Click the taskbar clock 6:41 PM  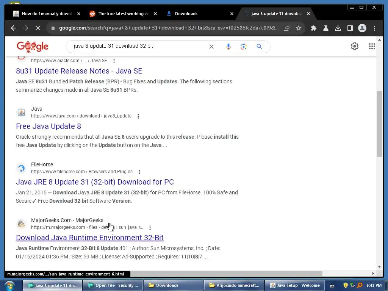374,286
